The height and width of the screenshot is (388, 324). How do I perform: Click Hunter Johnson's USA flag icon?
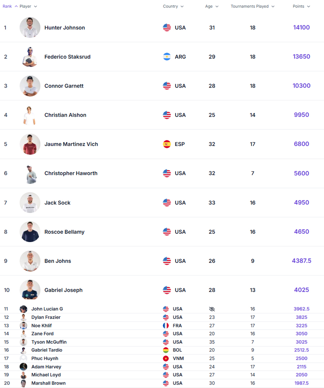point(167,28)
